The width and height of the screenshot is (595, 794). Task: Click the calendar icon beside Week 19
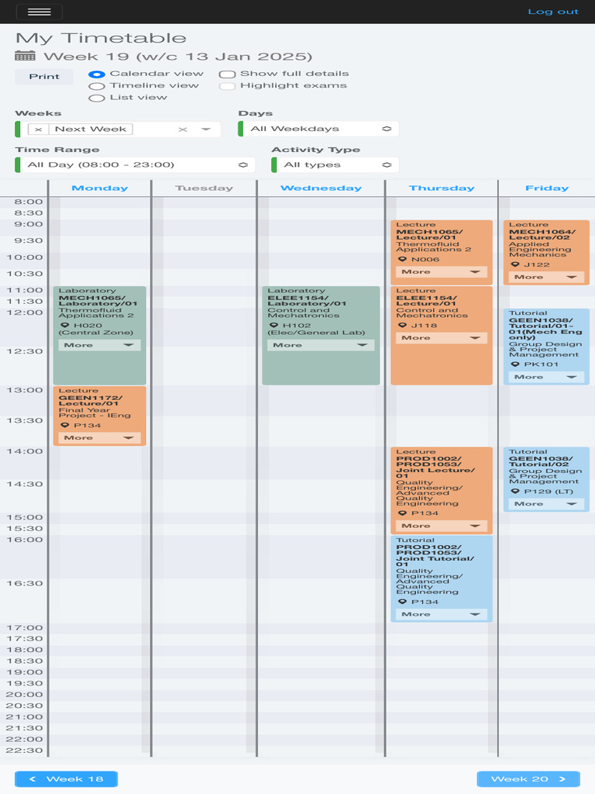[x=25, y=56]
